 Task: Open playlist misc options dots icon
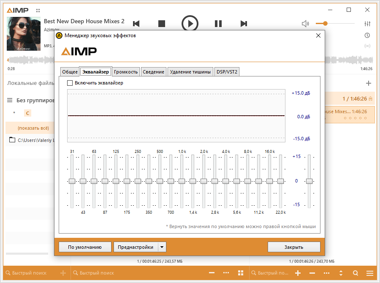coord(326,273)
